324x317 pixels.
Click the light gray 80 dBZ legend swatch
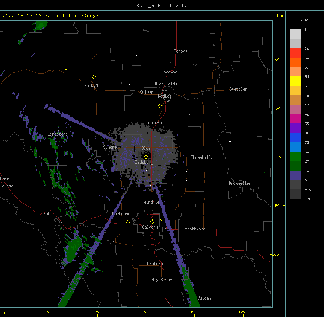tap(295, 34)
